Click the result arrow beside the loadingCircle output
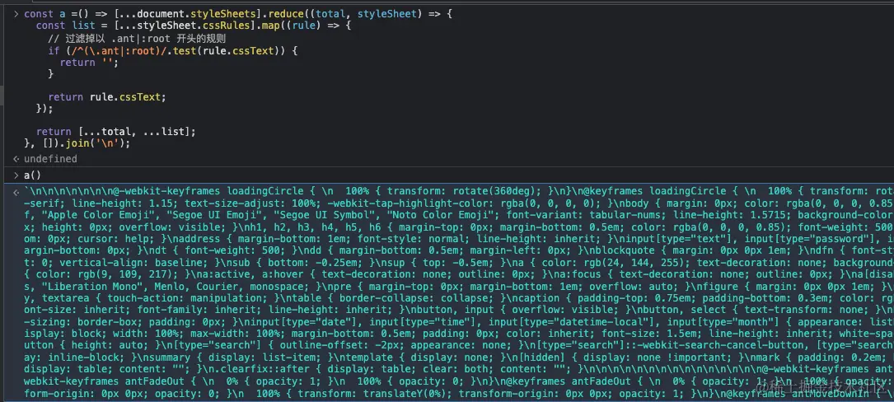The height and width of the screenshot is (402, 894). 16,192
